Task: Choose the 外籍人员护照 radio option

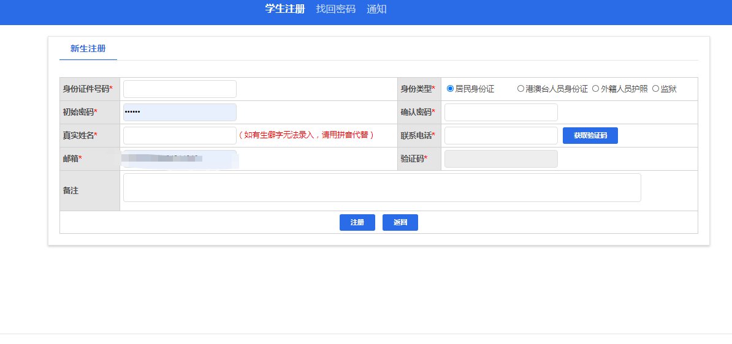Action: coord(595,89)
